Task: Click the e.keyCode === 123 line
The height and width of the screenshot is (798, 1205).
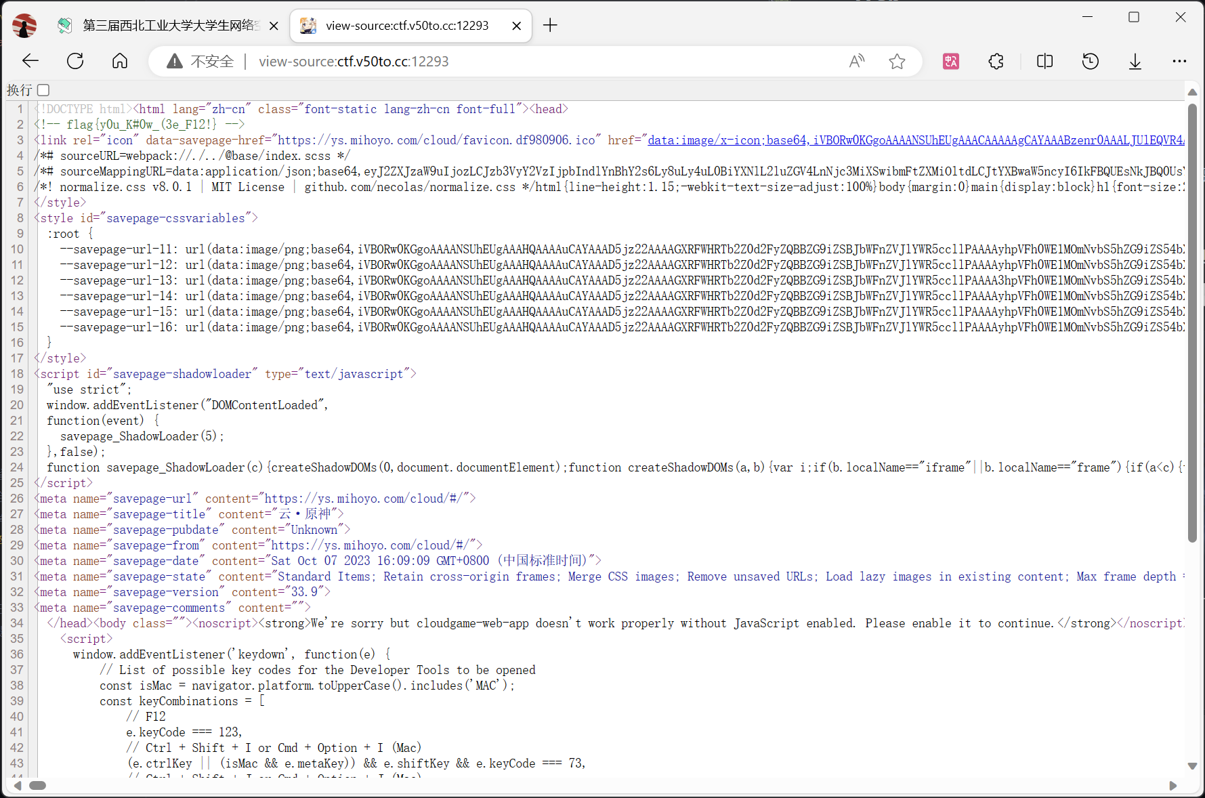Action: [x=184, y=732]
